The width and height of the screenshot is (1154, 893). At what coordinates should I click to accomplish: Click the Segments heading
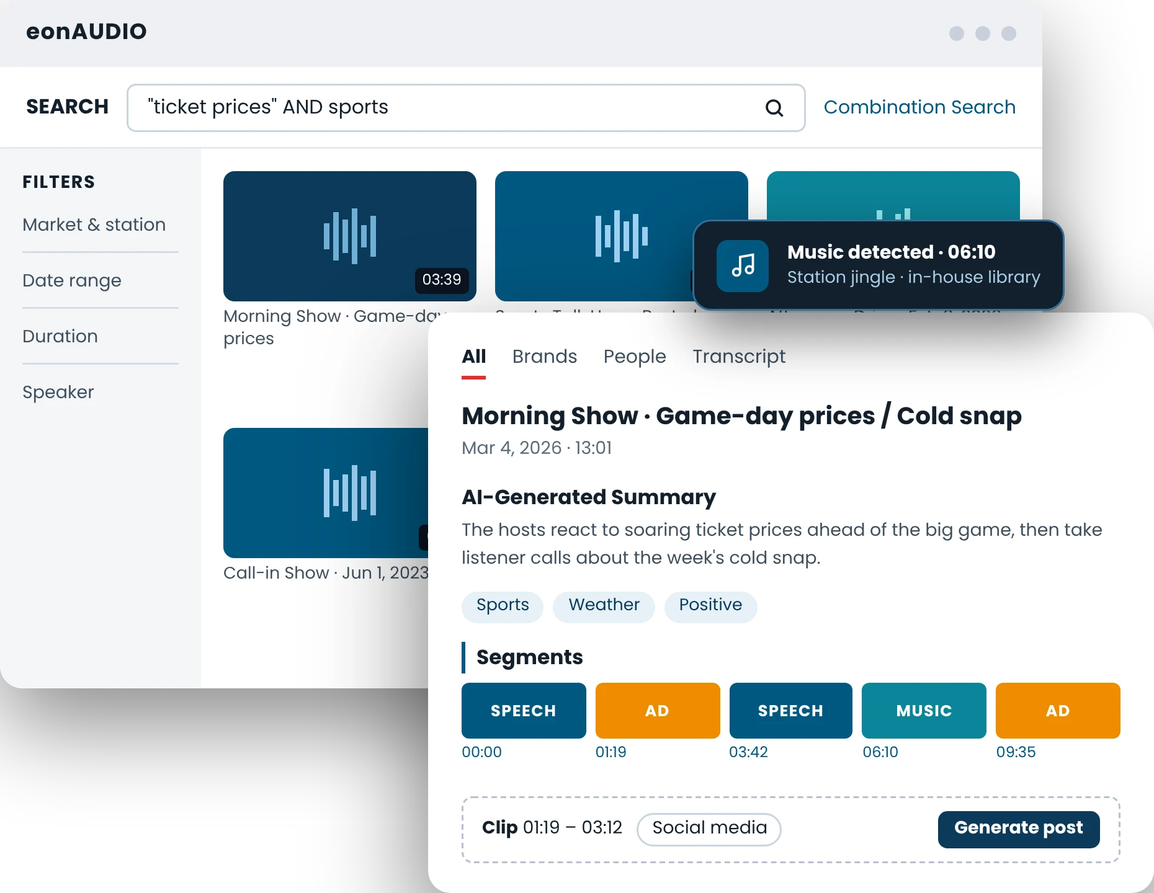tap(529, 657)
